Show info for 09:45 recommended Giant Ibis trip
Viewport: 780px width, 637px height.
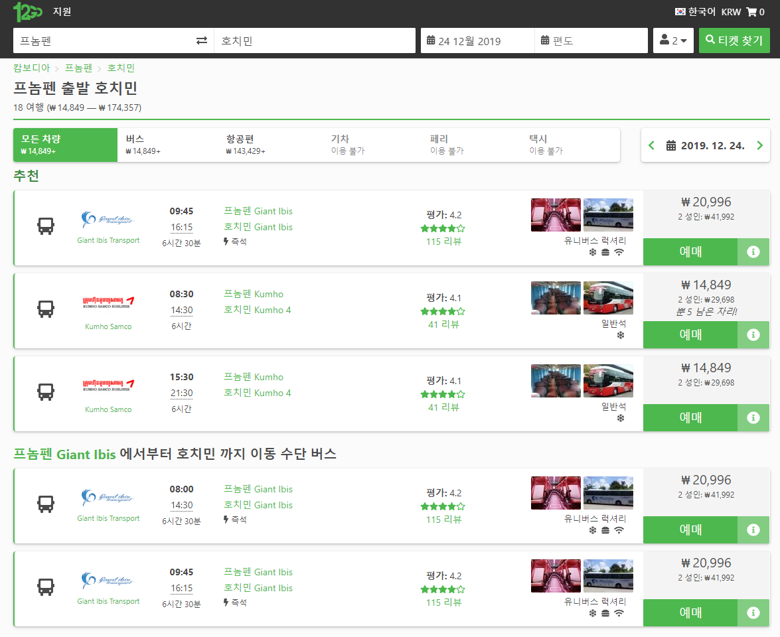[753, 251]
